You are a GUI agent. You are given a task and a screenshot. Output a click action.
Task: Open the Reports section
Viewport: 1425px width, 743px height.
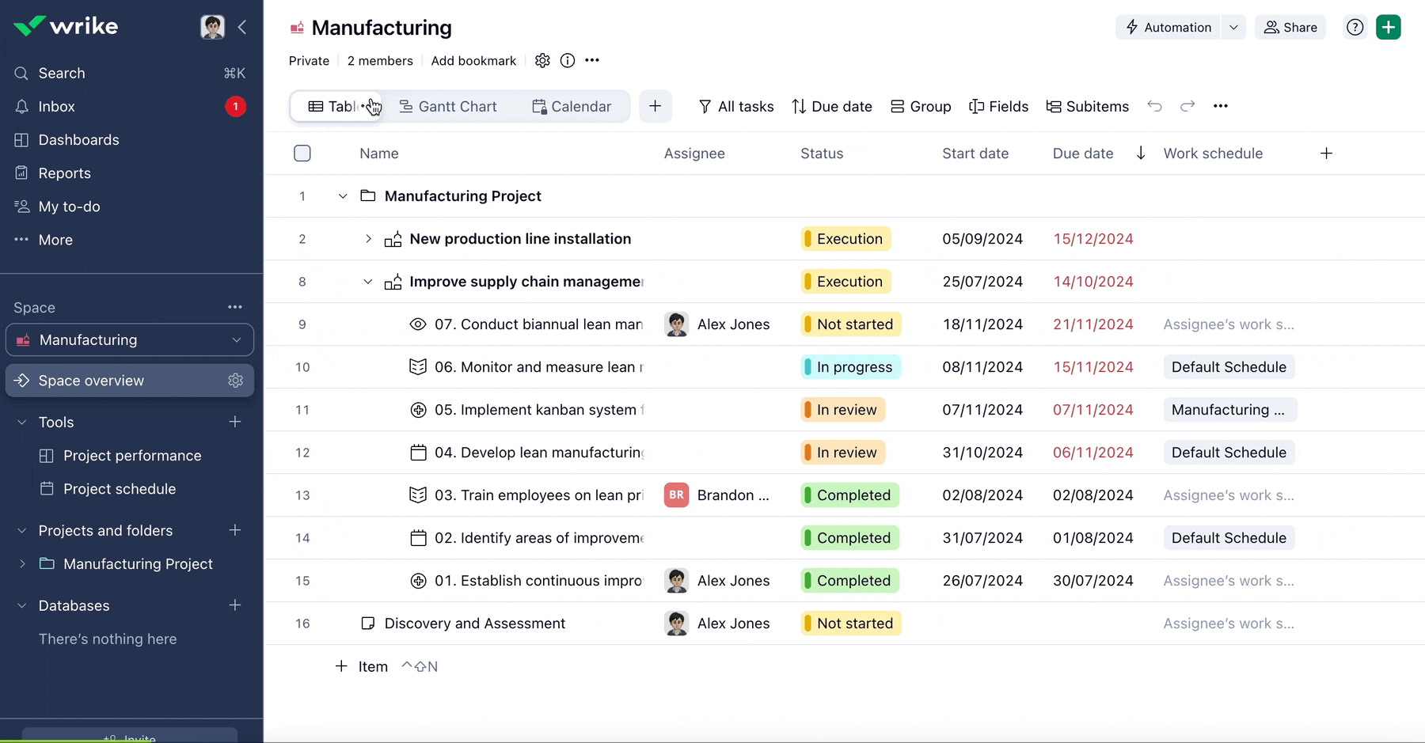tap(63, 172)
